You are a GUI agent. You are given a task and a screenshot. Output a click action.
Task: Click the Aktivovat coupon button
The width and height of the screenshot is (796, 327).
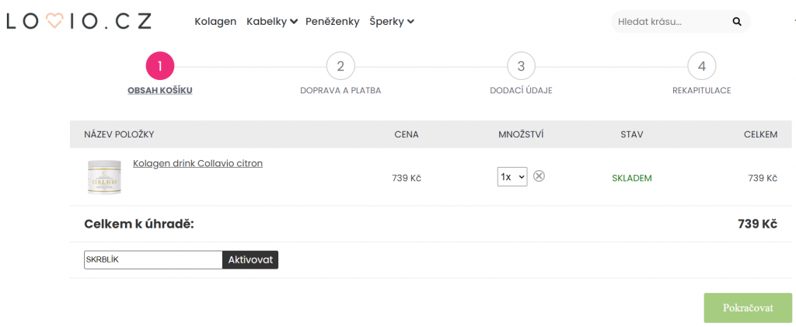[x=250, y=260]
